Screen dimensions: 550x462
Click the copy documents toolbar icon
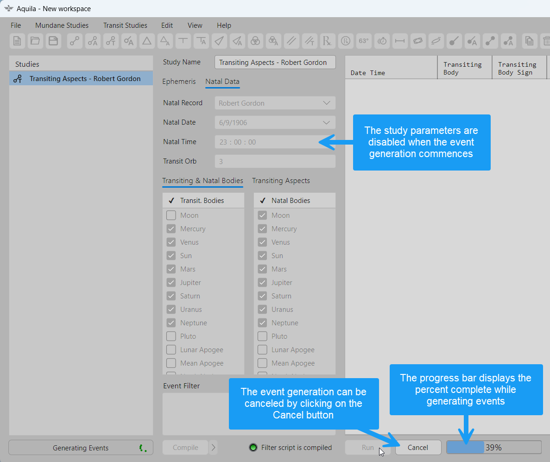529,41
